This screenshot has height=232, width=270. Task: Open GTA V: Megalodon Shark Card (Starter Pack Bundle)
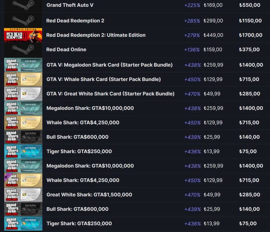point(109,65)
